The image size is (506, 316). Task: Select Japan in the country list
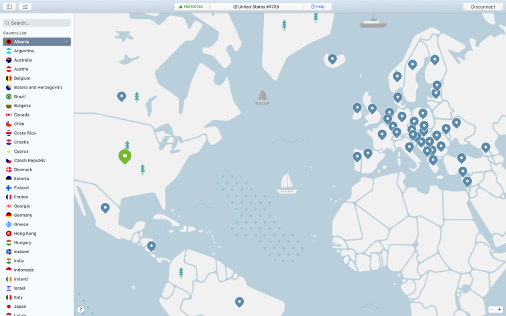coord(37,307)
